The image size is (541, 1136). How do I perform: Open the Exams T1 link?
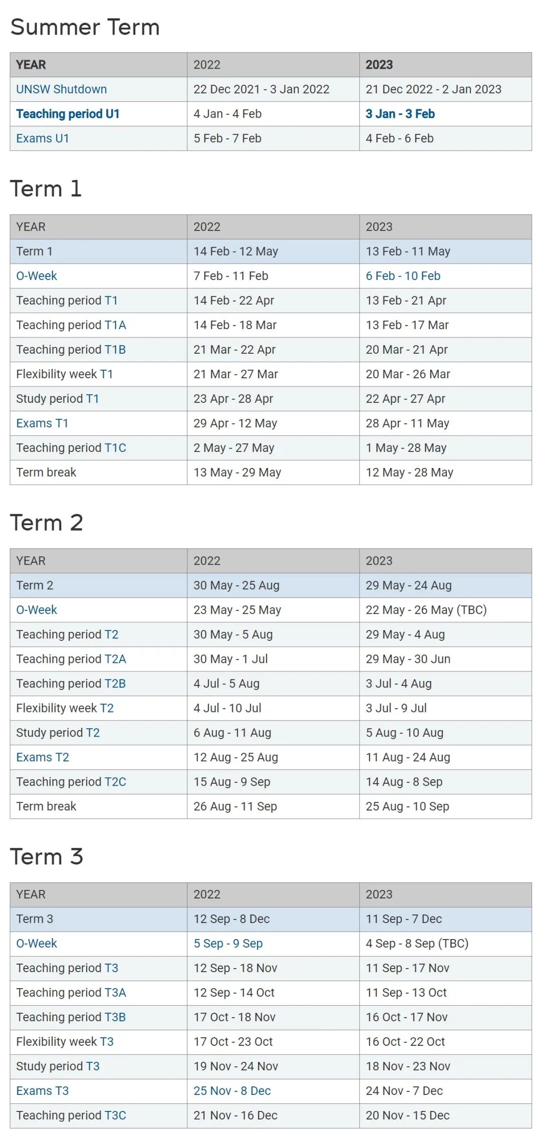[x=42, y=423]
